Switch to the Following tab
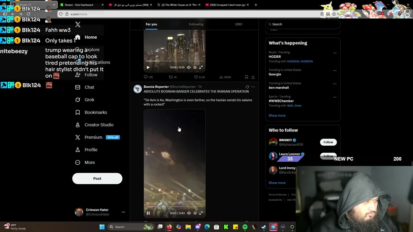This screenshot has width=413, height=232. 196,24
